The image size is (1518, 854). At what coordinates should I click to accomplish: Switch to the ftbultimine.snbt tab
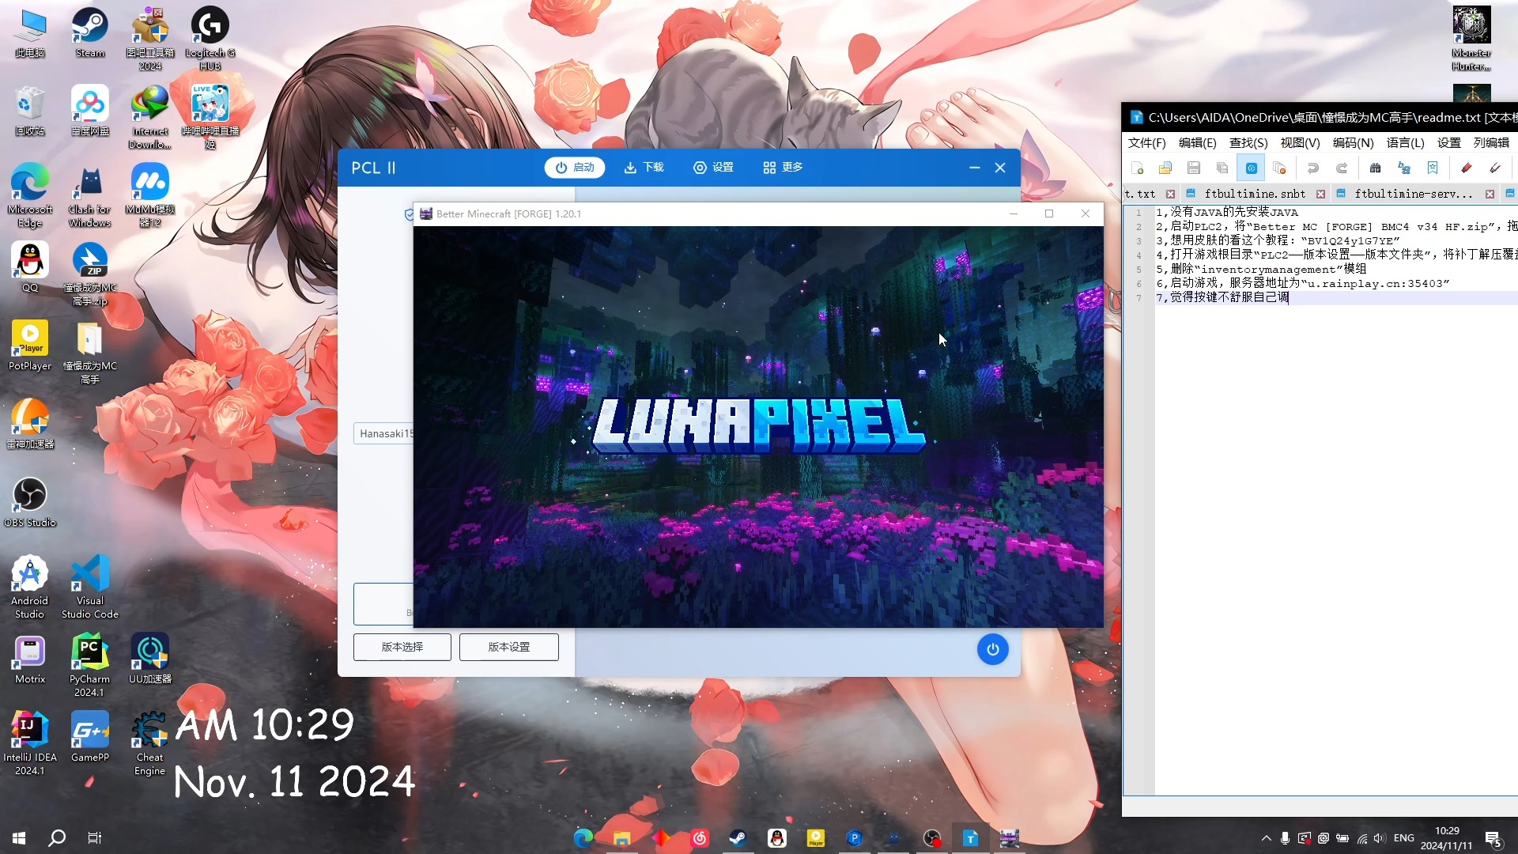point(1254,194)
